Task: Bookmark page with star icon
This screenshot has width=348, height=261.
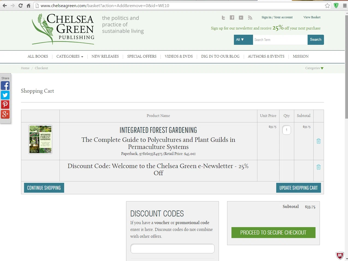Action: 327,5
